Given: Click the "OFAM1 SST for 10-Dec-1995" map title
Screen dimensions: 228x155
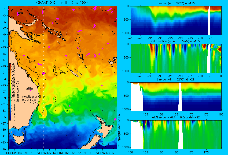Looking at the screenshot, I should pos(62,3).
